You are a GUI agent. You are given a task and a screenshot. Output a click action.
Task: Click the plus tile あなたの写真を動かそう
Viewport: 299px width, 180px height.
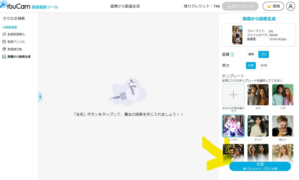233,95
